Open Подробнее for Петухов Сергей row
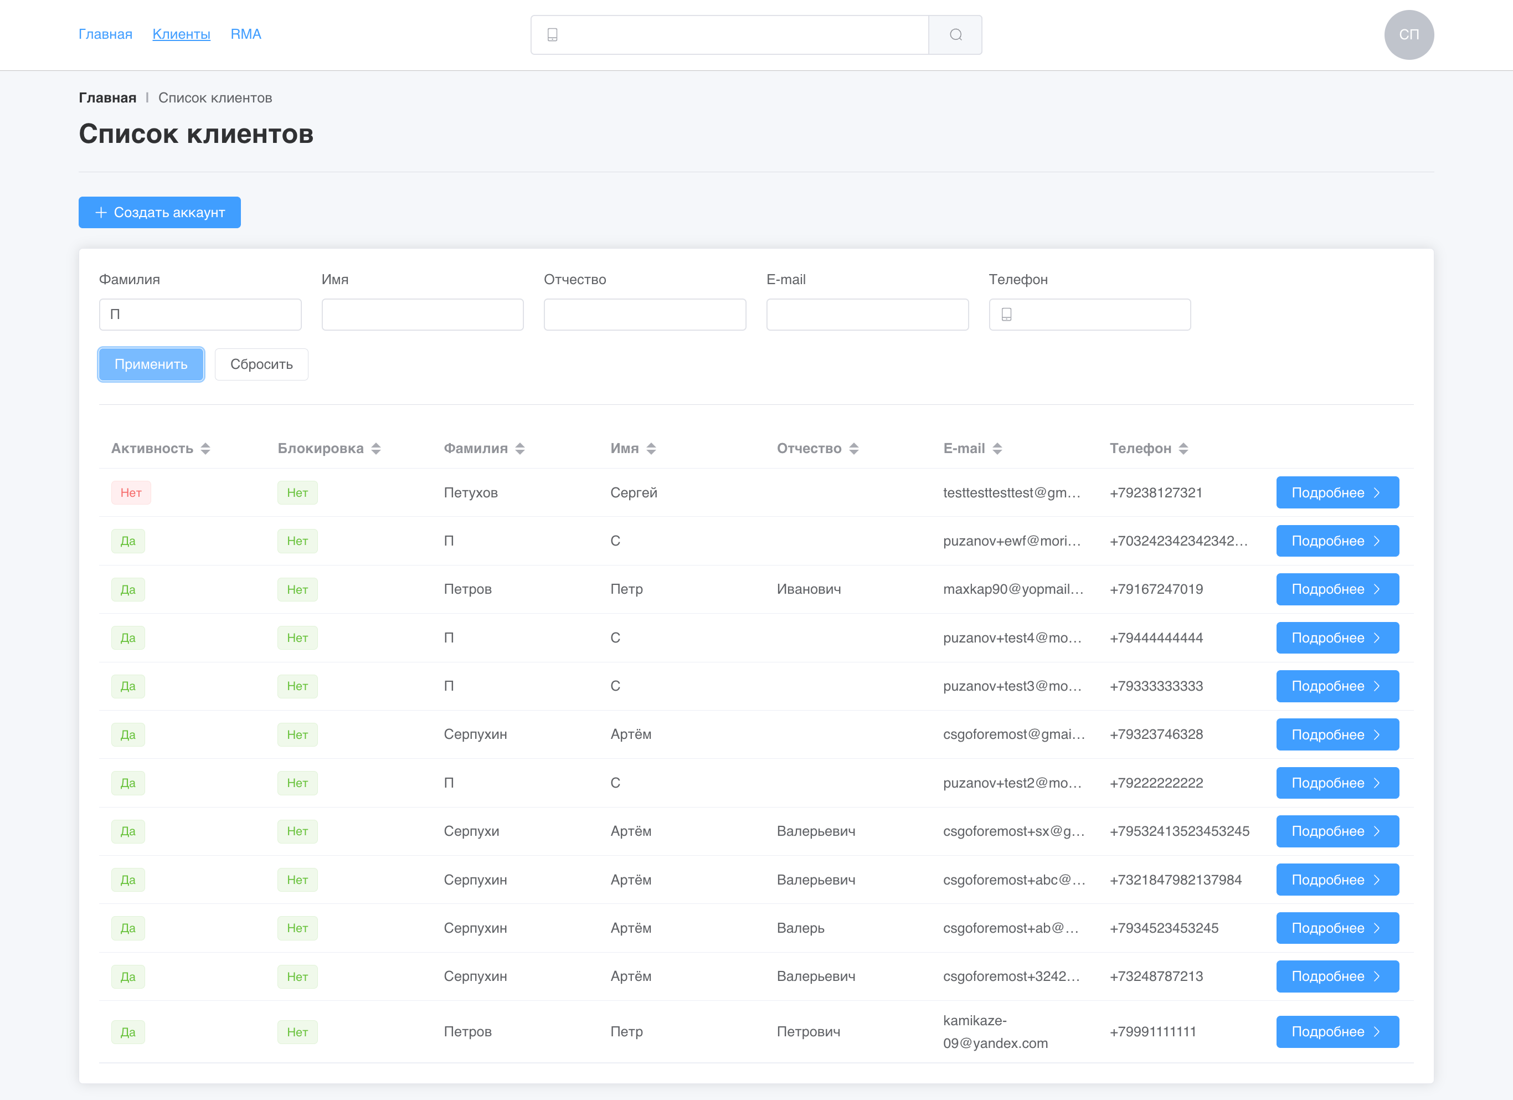The height and width of the screenshot is (1100, 1513). point(1337,492)
